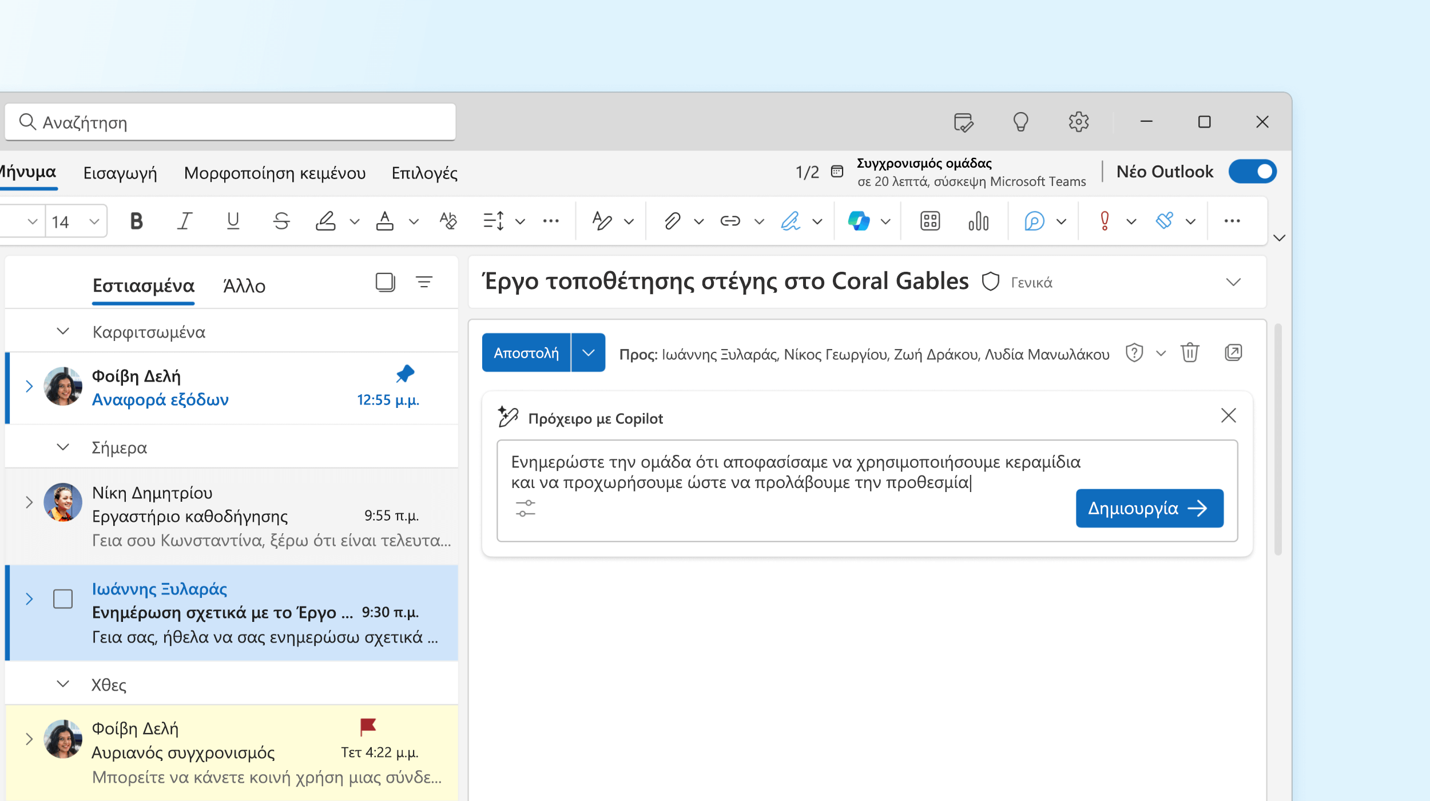Select the format painter tool

coord(1165,221)
